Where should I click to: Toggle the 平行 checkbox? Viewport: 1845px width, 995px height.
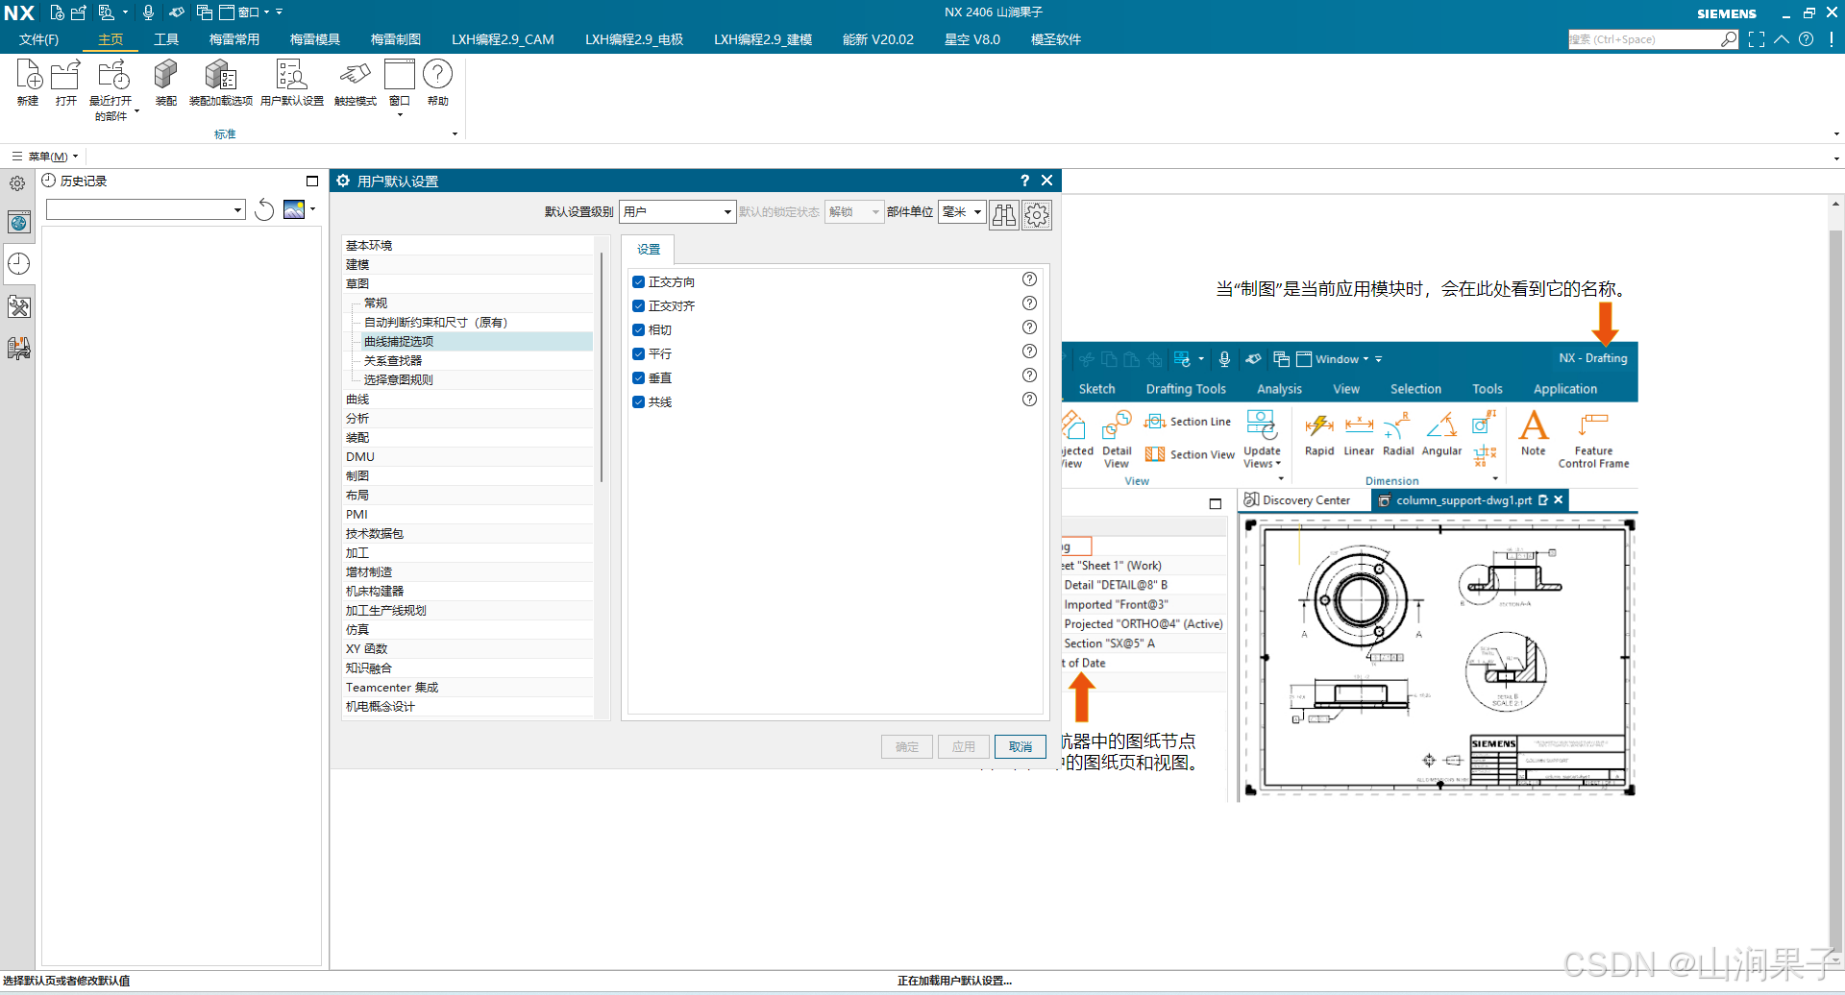point(638,354)
